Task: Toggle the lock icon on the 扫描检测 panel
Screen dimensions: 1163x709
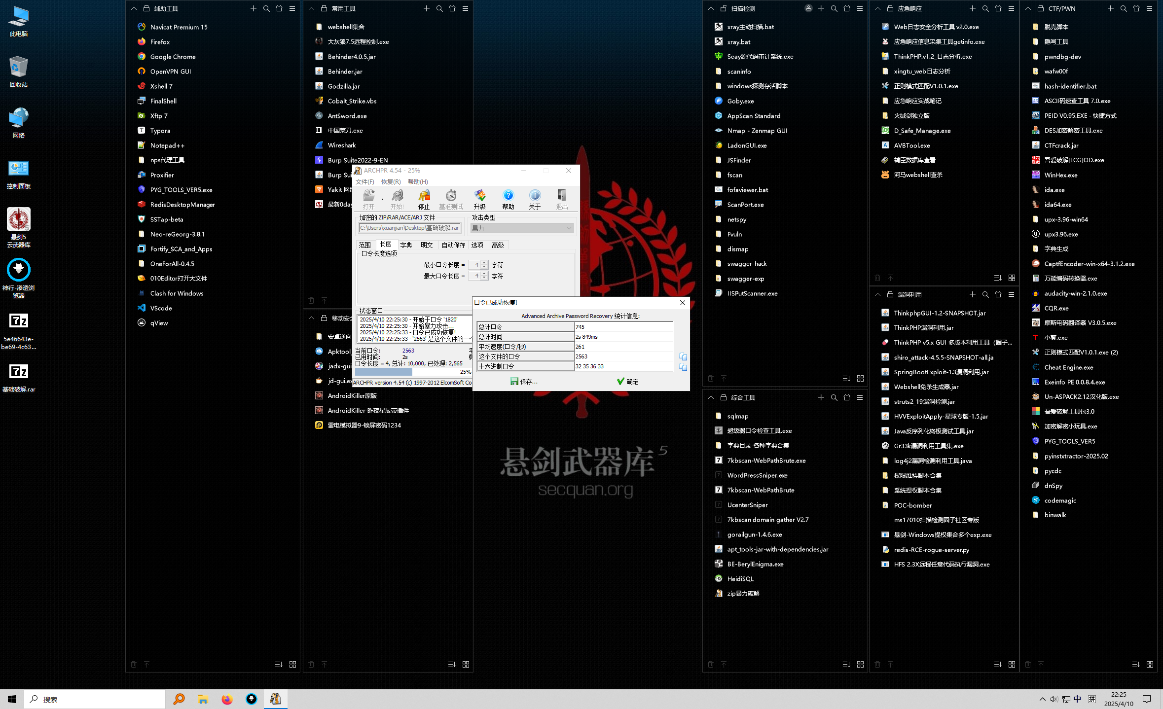Action: pyautogui.click(x=724, y=8)
